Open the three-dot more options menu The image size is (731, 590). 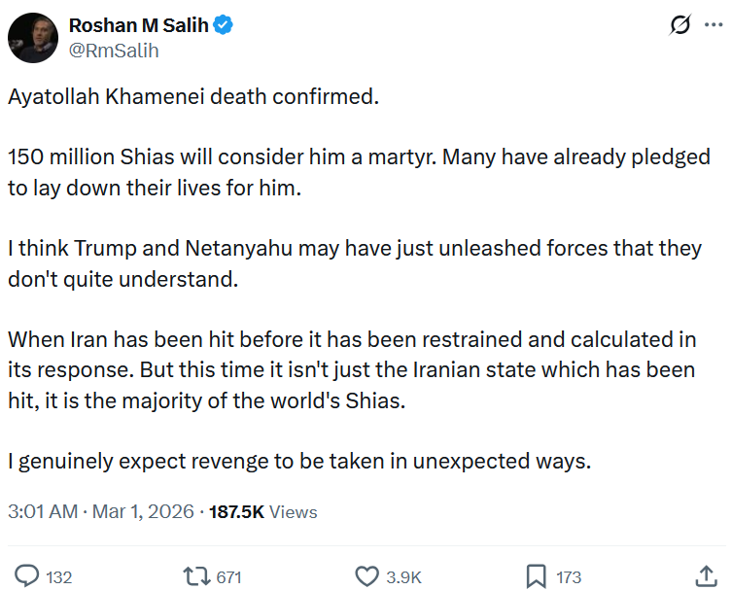click(714, 24)
